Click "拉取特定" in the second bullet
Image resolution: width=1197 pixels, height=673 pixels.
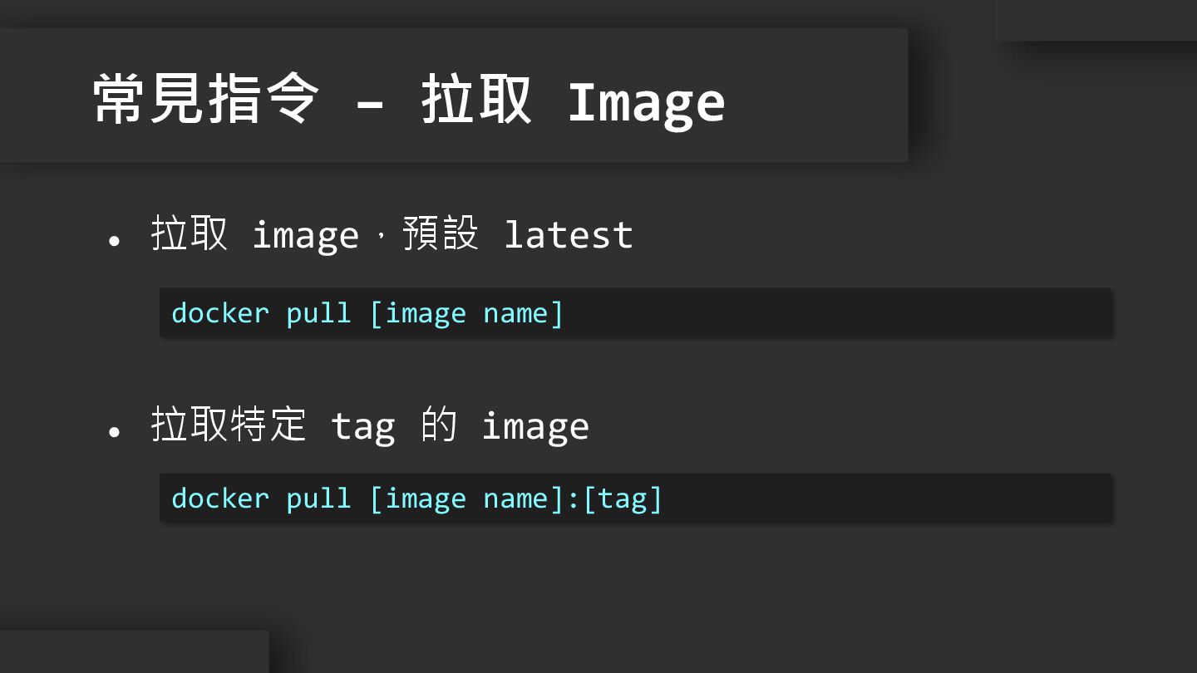(229, 424)
